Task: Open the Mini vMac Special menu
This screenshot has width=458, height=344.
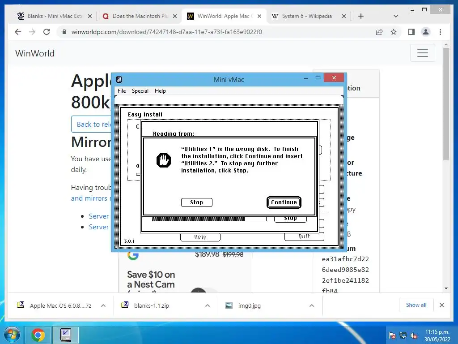Action: [x=140, y=90]
